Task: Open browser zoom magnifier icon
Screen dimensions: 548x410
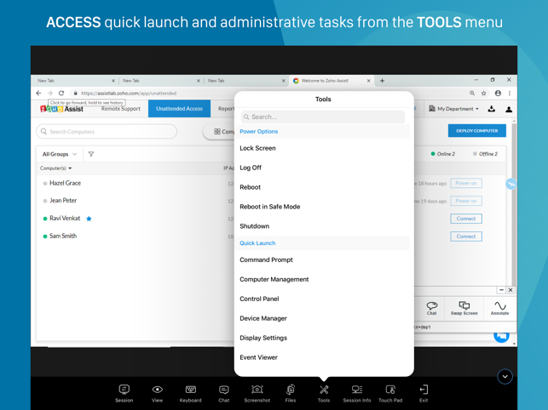Action: [472, 94]
